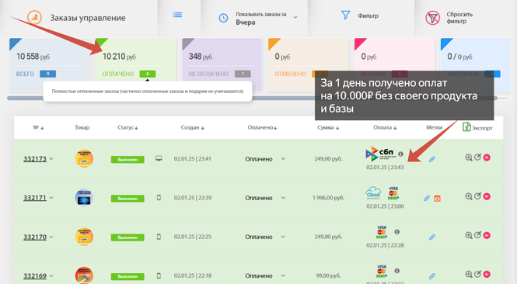The width and height of the screenshot is (517, 284).
Task: Open order number 332173 link
Action: point(35,159)
